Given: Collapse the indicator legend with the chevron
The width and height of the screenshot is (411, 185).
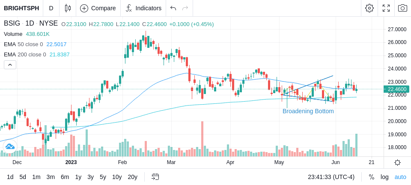Looking at the screenshot, I should click(10, 65).
